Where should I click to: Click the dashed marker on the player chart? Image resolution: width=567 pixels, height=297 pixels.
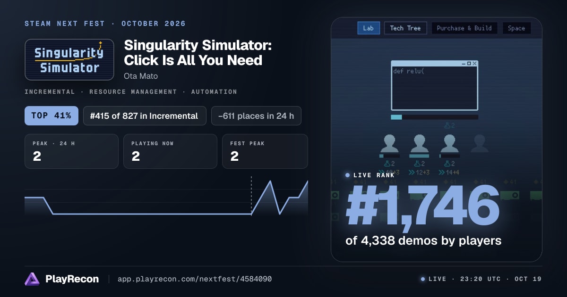pos(251,195)
